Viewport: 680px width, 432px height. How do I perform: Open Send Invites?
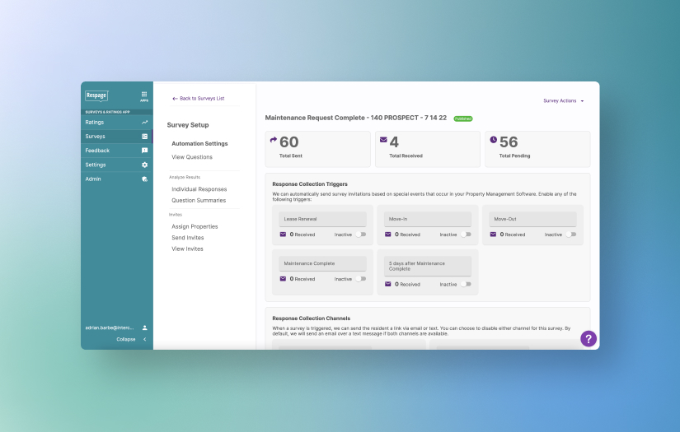[188, 238]
